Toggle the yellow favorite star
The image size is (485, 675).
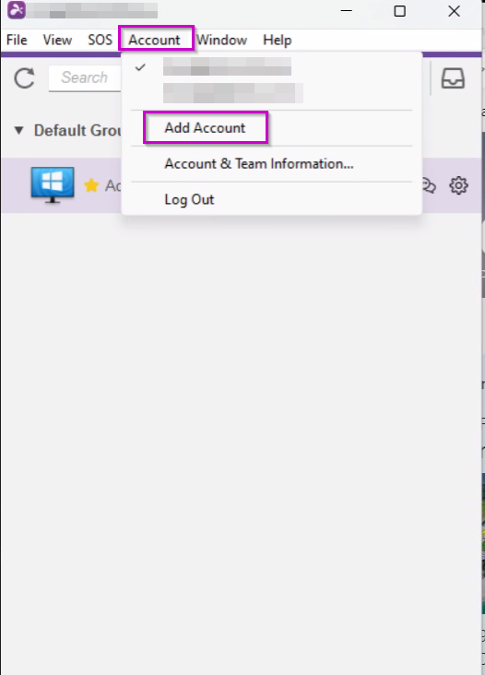point(91,185)
